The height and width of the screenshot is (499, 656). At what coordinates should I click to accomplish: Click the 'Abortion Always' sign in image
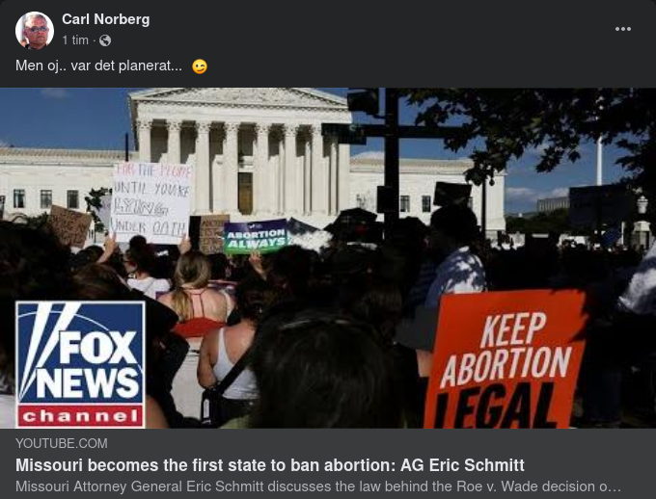click(256, 237)
